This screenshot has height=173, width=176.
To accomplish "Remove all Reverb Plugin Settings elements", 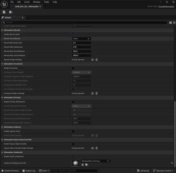I will [x=97, y=60].
